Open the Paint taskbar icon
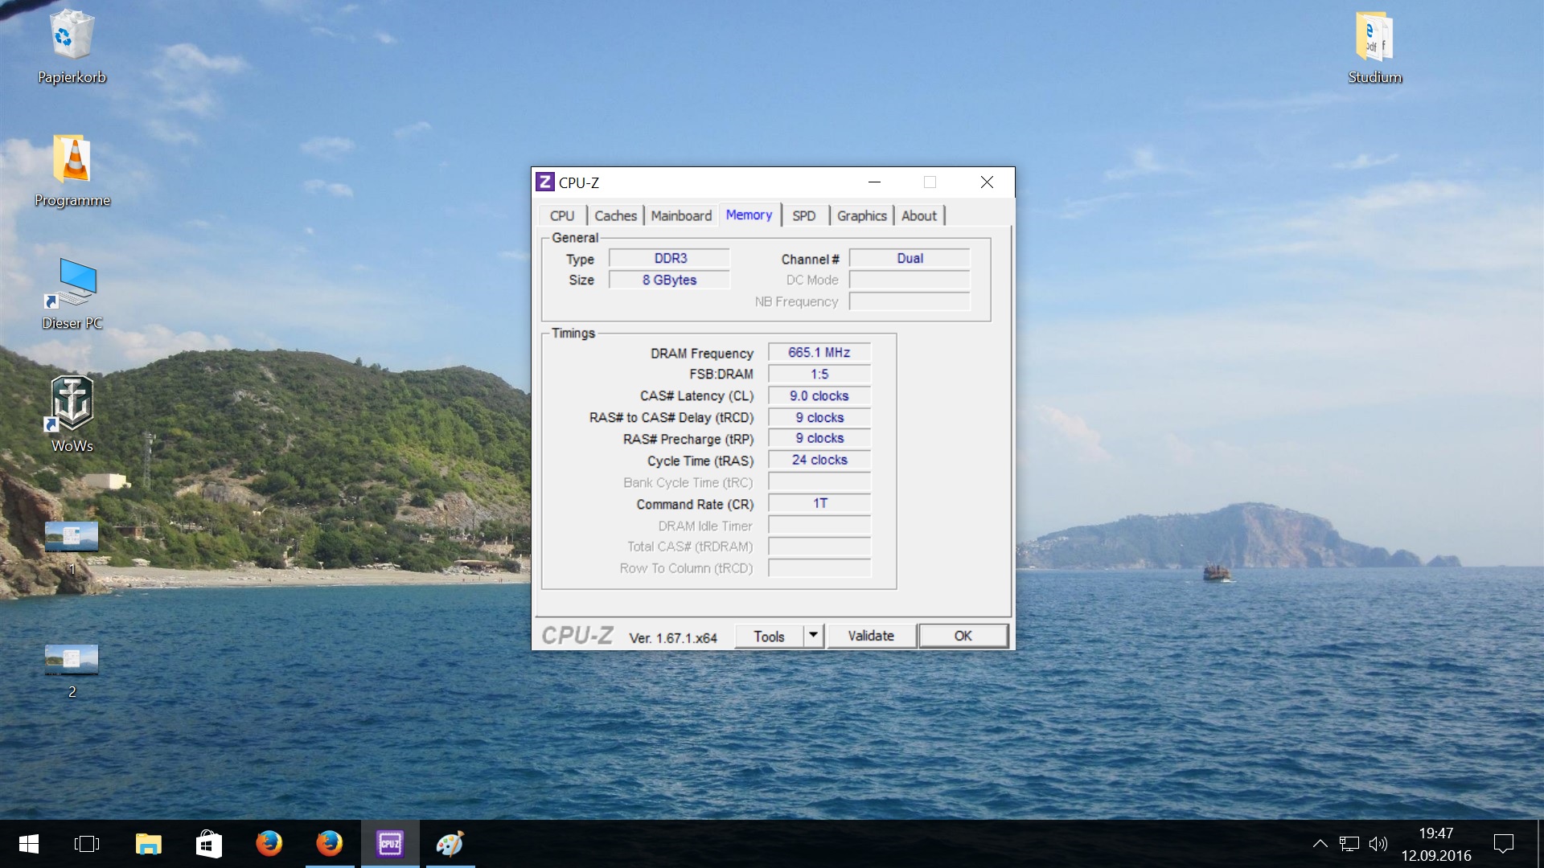Image resolution: width=1544 pixels, height=868 pixels. [x=450, y=844]
